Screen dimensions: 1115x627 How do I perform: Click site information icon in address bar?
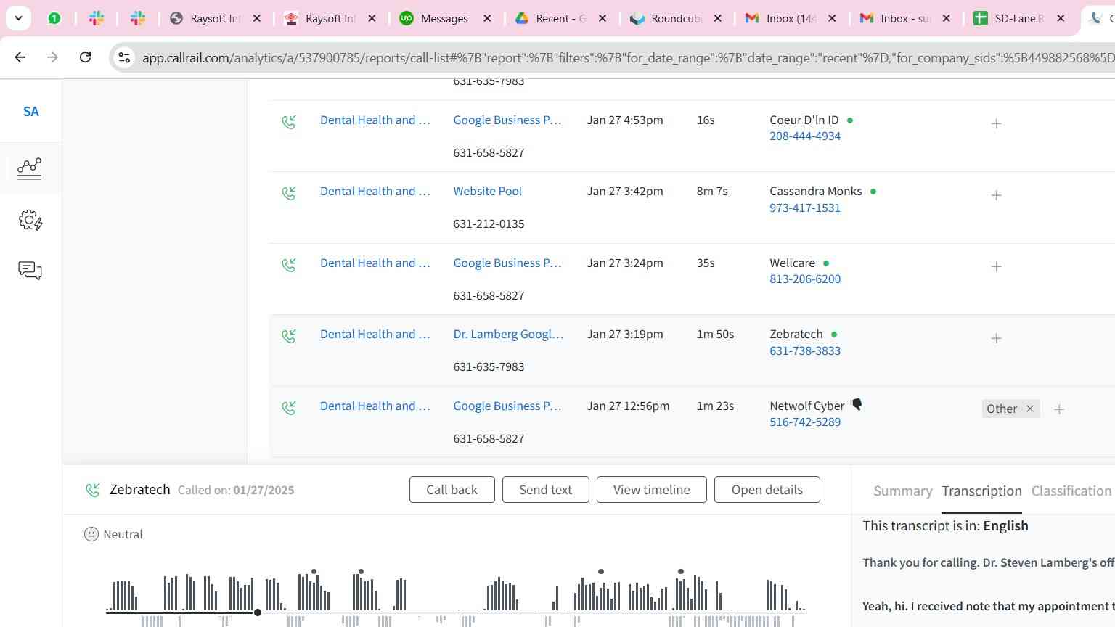(x=123, y=57)
